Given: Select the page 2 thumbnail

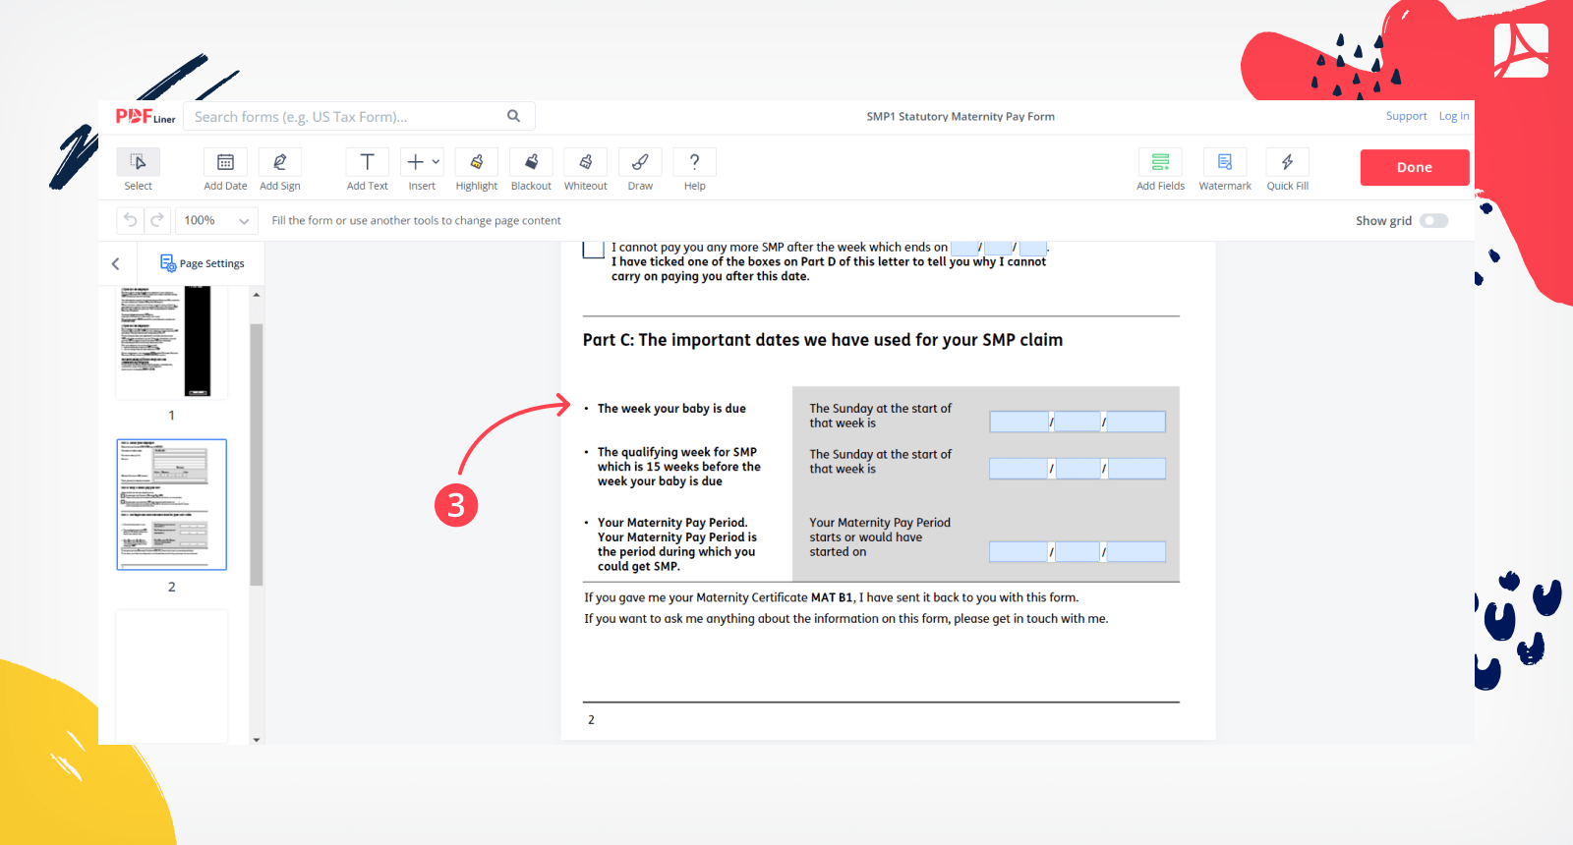Looking at the screenshot, I should point(171,504).
